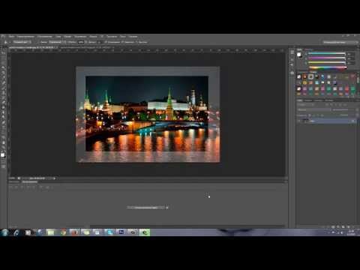Apply the selected white-bordered style thumbnail

(310, 76)
